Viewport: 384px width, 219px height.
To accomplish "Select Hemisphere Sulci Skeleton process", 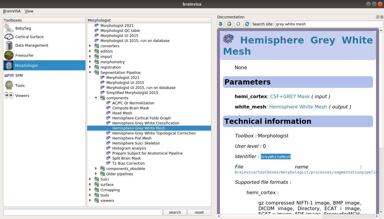I will (136, 143).
